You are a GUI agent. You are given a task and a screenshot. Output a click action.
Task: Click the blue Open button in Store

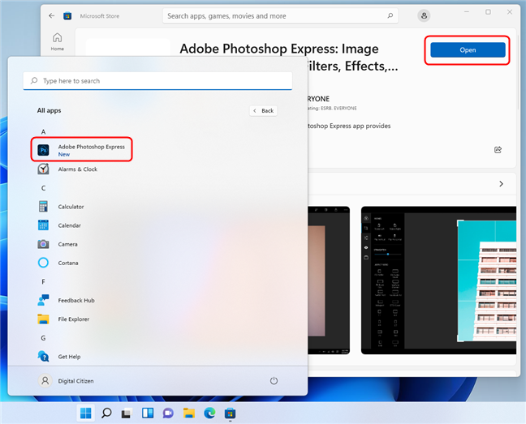click(468, 50)
